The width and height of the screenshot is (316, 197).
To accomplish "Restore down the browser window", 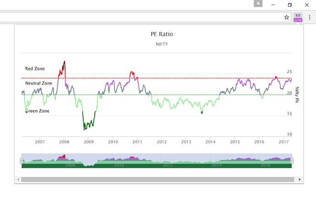I will [x=290, y=5].
